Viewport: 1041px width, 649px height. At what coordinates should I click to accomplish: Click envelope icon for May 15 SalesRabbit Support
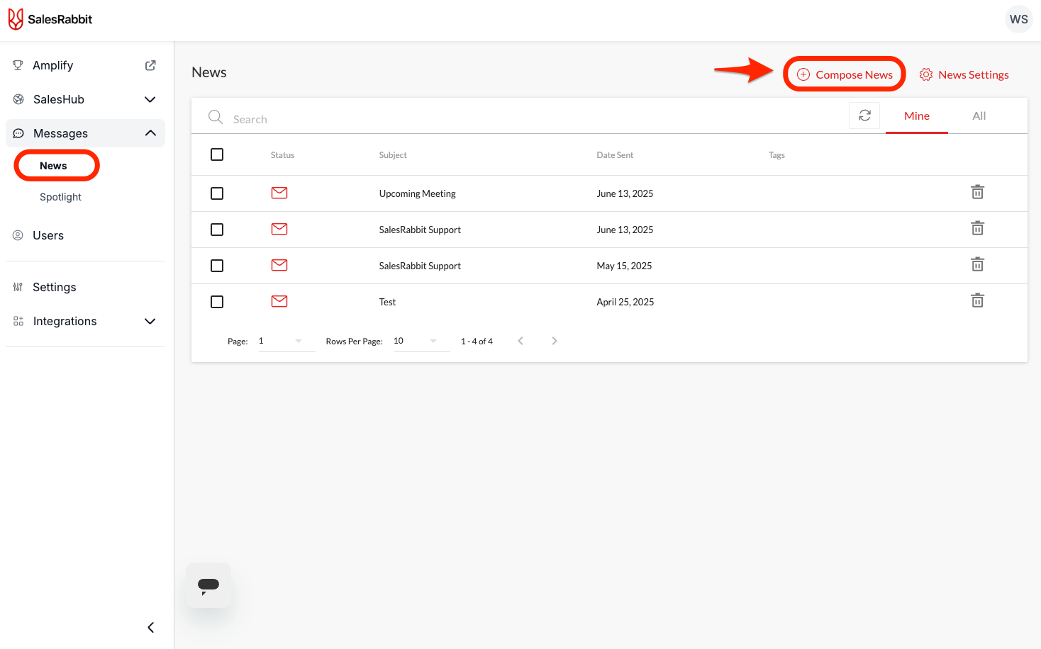(279, 265)
